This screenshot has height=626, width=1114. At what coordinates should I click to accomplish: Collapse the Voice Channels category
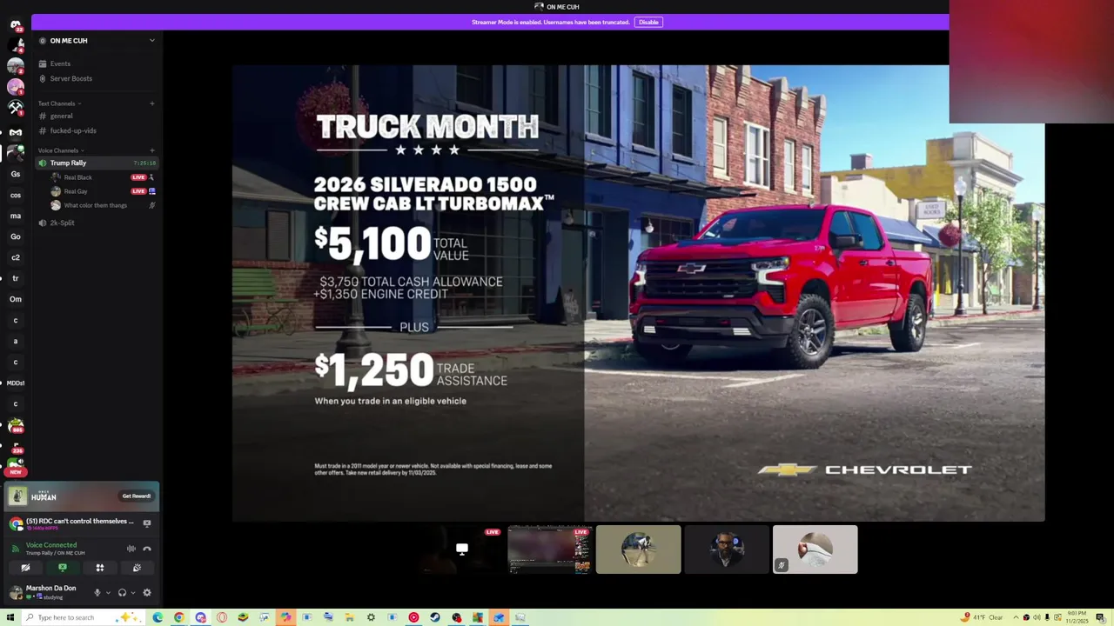61,150
